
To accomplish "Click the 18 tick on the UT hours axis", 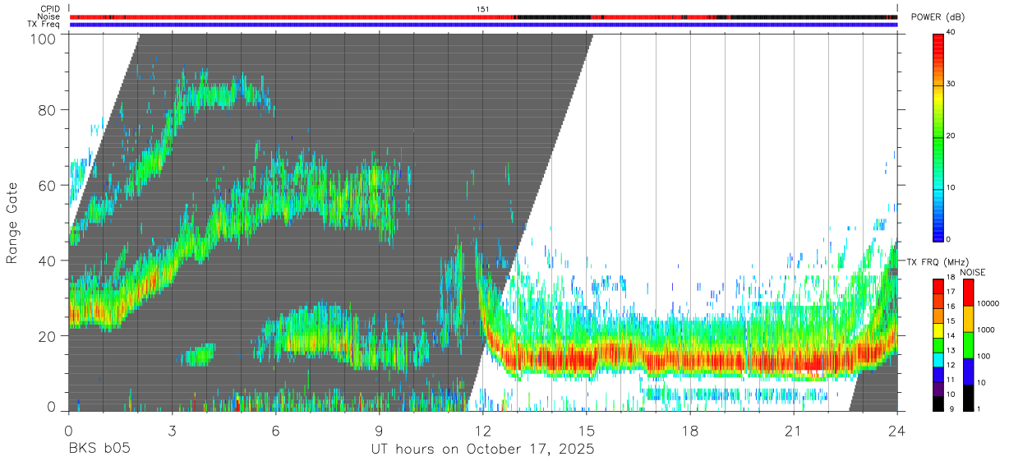I will pyautogui.click(x=690, y=431).
